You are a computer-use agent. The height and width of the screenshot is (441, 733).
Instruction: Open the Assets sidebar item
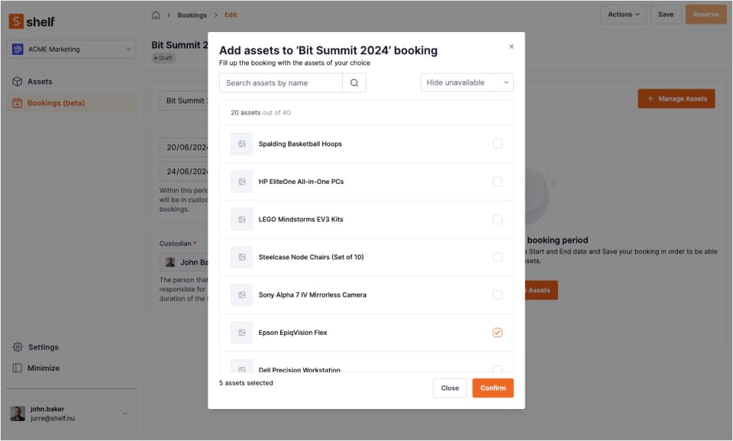click(x=71, y=82)
